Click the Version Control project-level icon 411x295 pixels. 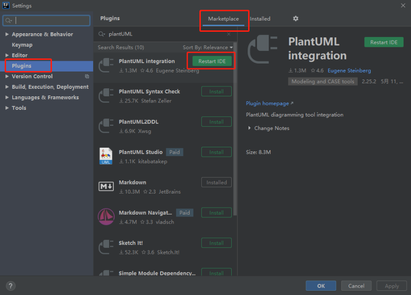87,76
